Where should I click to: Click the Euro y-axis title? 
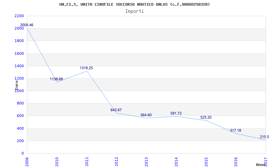point(16,85)
